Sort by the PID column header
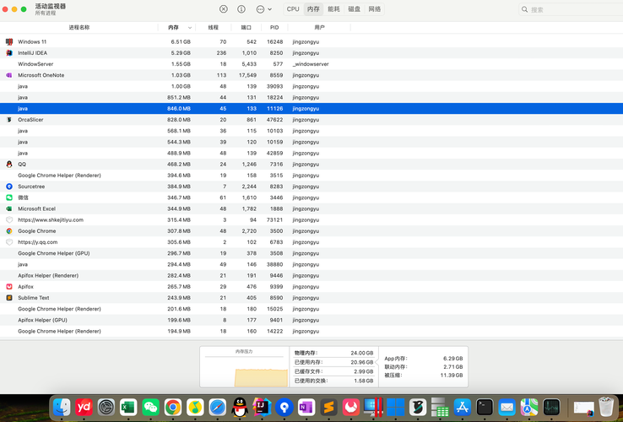 coord(274,28)
